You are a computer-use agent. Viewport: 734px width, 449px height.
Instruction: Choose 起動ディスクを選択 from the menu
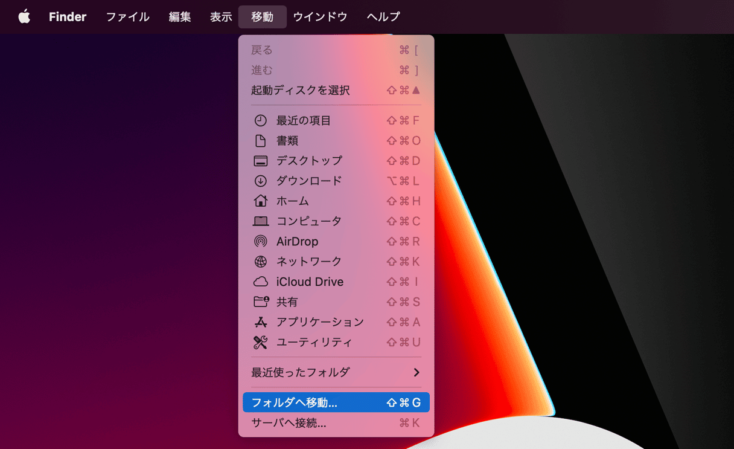click(x=336, y=90)
